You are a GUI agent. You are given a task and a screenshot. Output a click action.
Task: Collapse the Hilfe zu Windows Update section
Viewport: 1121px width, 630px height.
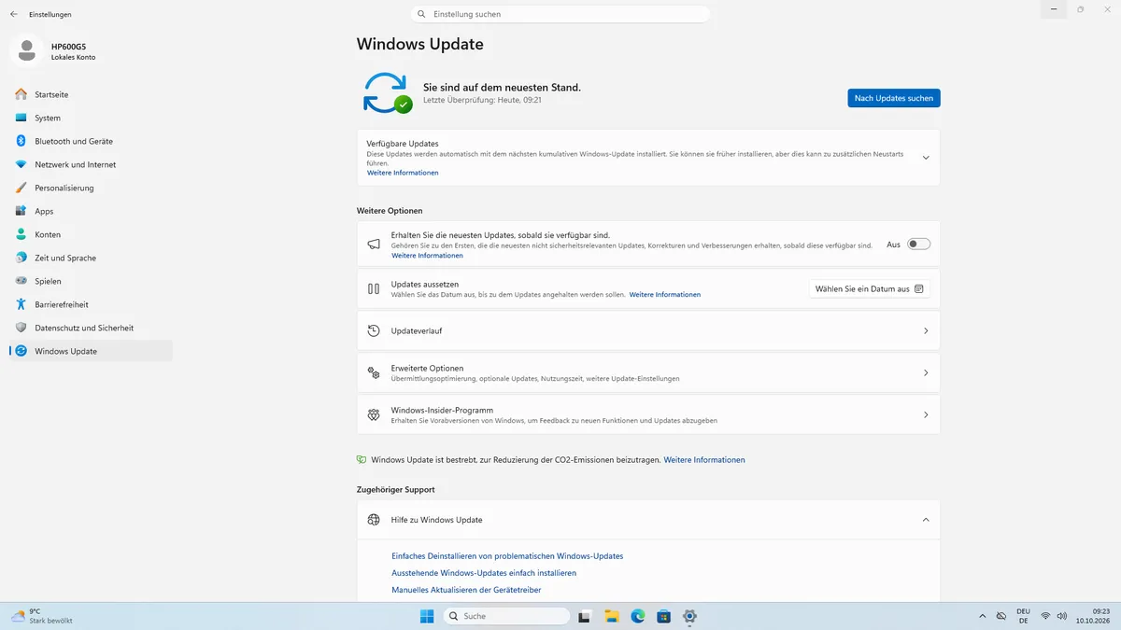926,520
